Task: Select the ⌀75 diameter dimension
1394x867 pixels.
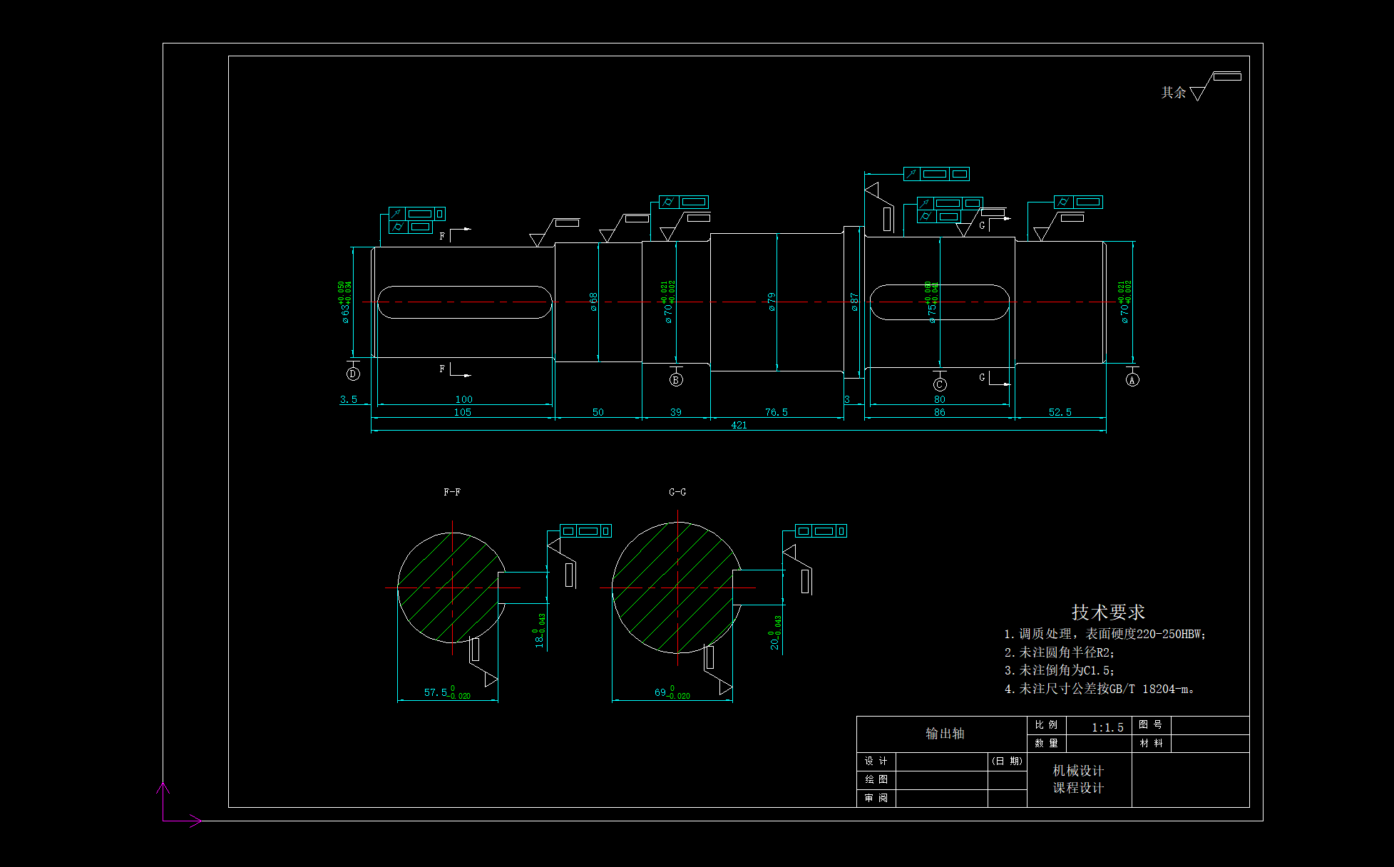Action: coord(932,302)
